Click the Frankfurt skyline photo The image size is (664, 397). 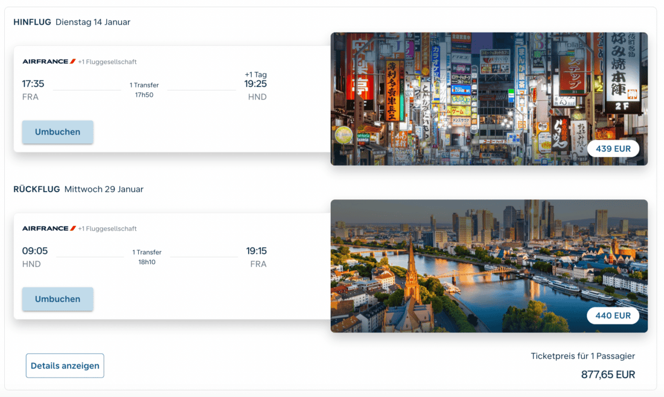click(489, 266)
